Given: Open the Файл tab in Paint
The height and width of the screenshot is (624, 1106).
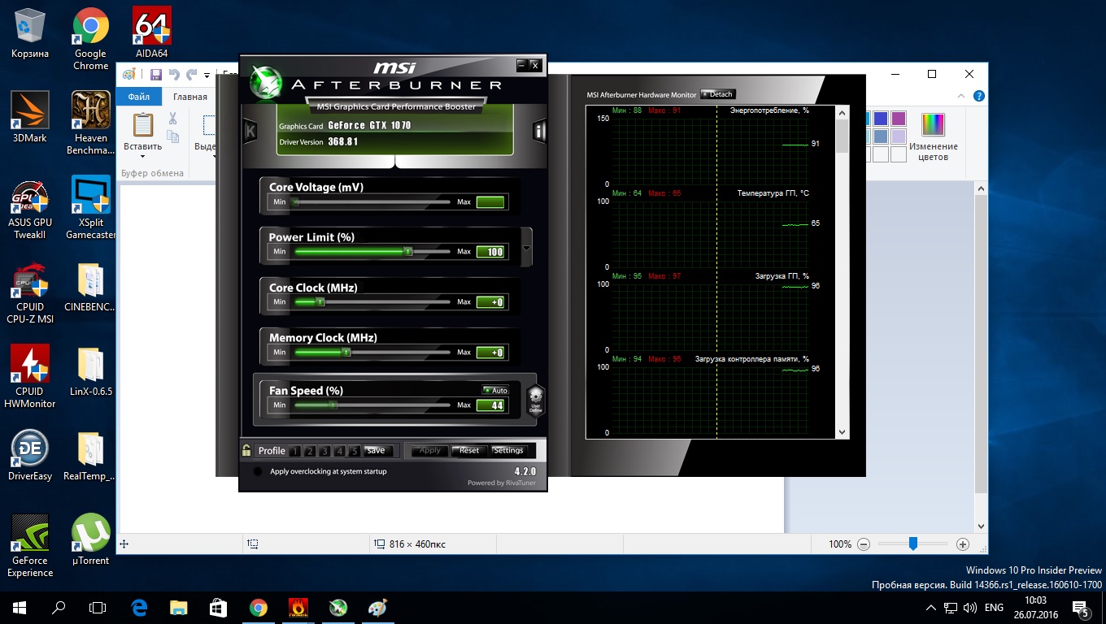Looking at the screenshot, I should point(138,97).
